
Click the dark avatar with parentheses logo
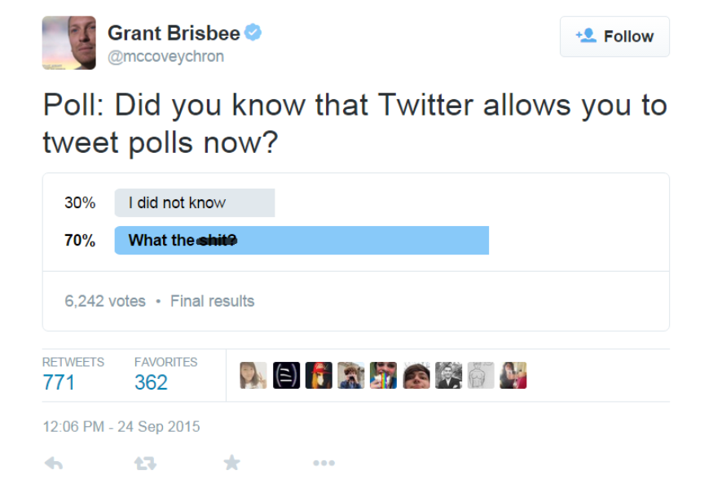(x=286, y=375)
